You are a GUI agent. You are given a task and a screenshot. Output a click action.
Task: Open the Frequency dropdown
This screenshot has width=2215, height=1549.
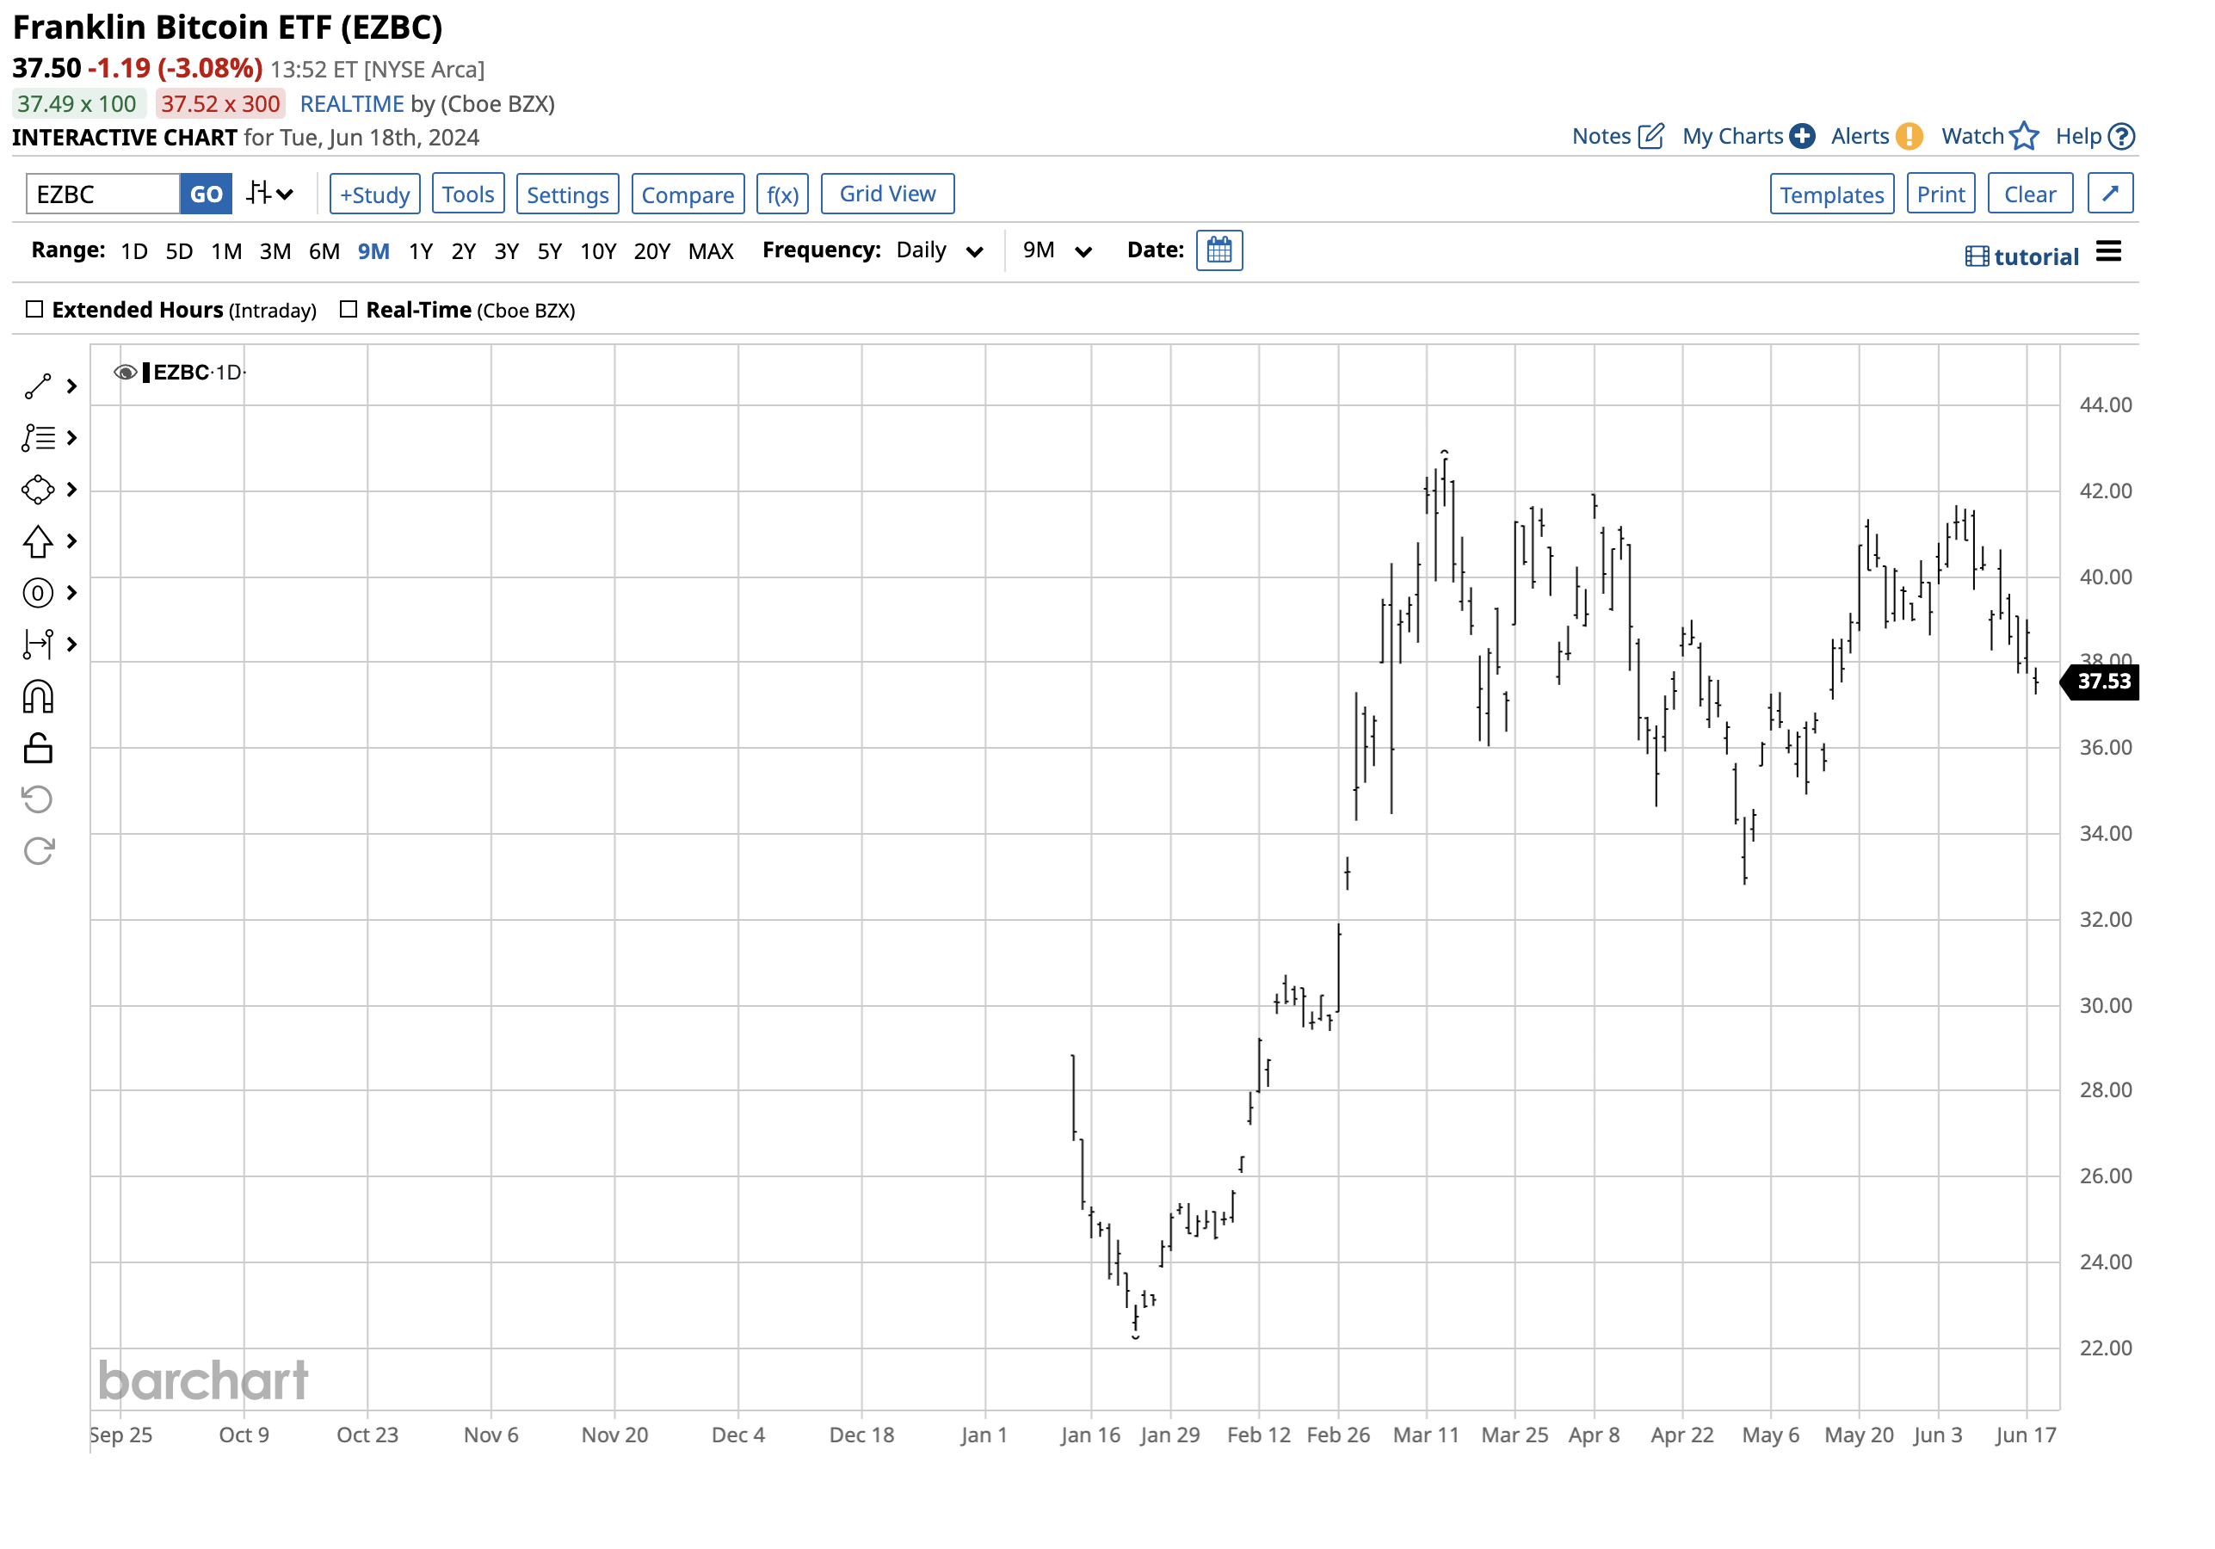(x=974, y=250)
